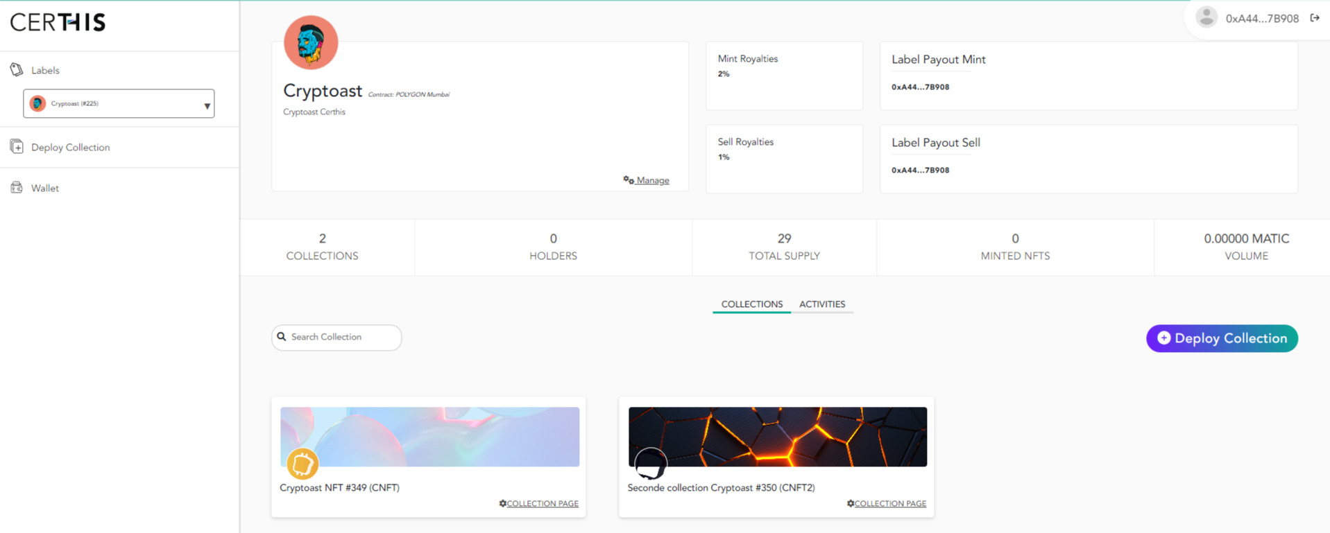Focus the Search Collection input field
The image size is (1330, 533).
tap(341, 337)
